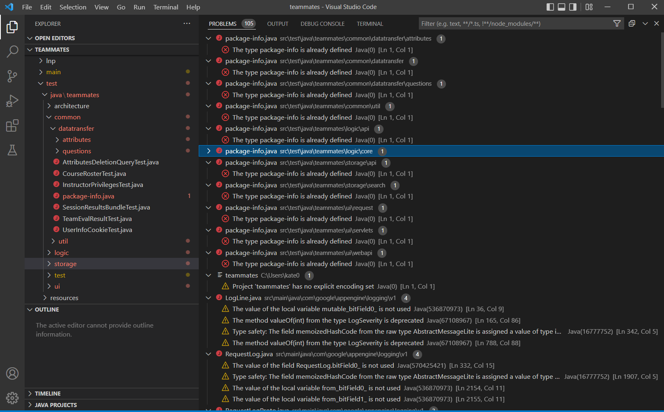Collapse the LogLine.java problem group
The image size is (664, 412).
209,298
